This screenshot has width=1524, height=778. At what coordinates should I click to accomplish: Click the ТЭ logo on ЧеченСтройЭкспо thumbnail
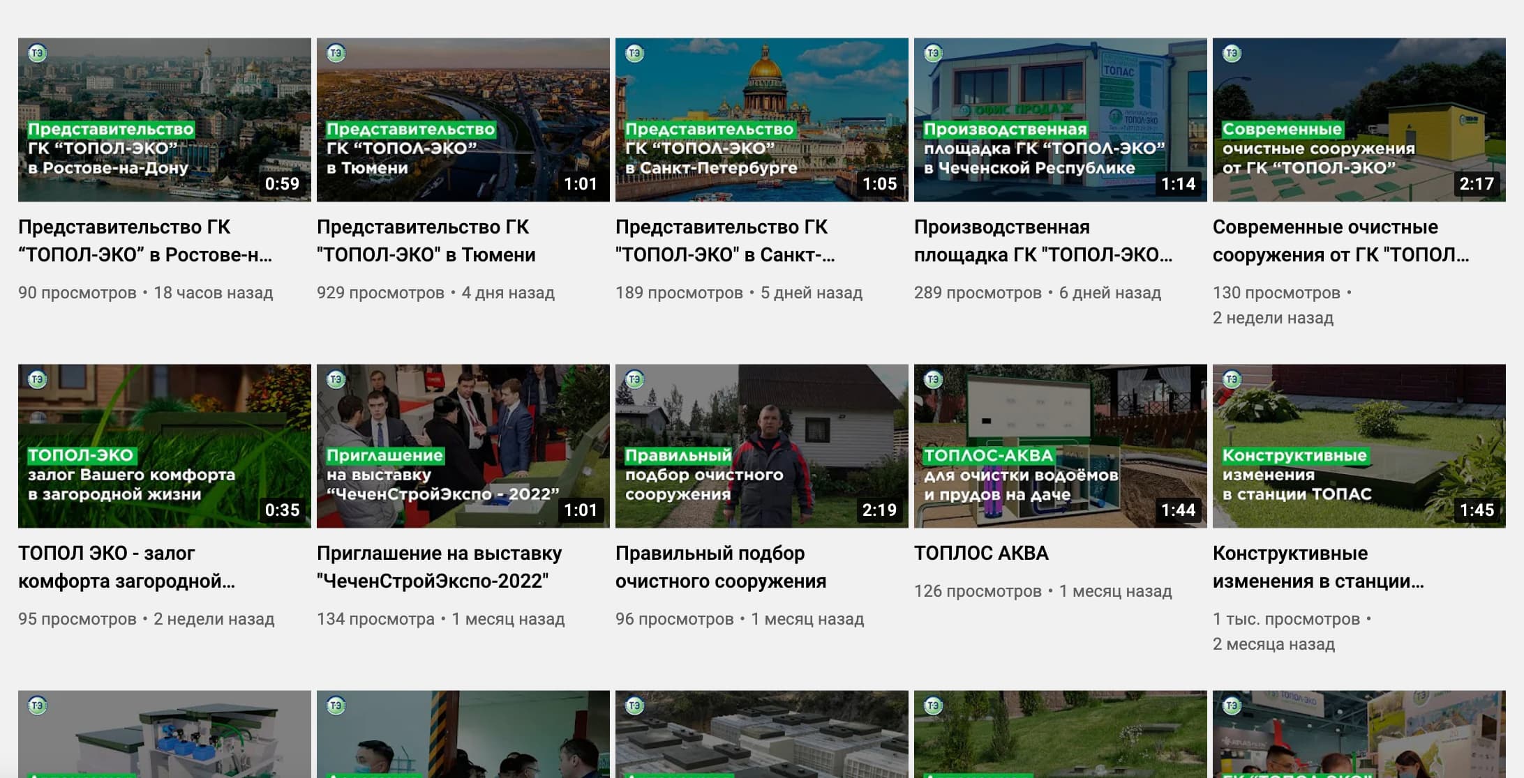tap(336, 379)
